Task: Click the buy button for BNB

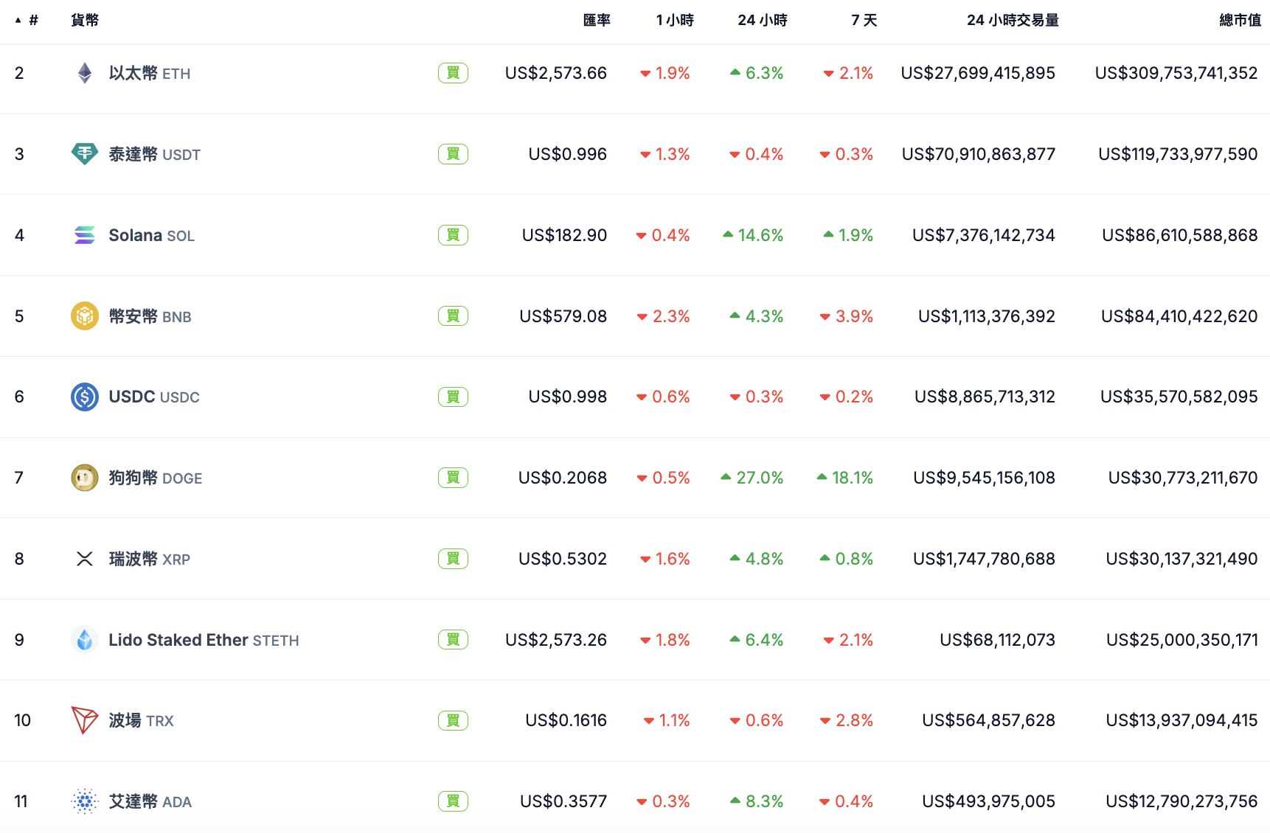Action: pyautogui.click(x=453, y=316)
